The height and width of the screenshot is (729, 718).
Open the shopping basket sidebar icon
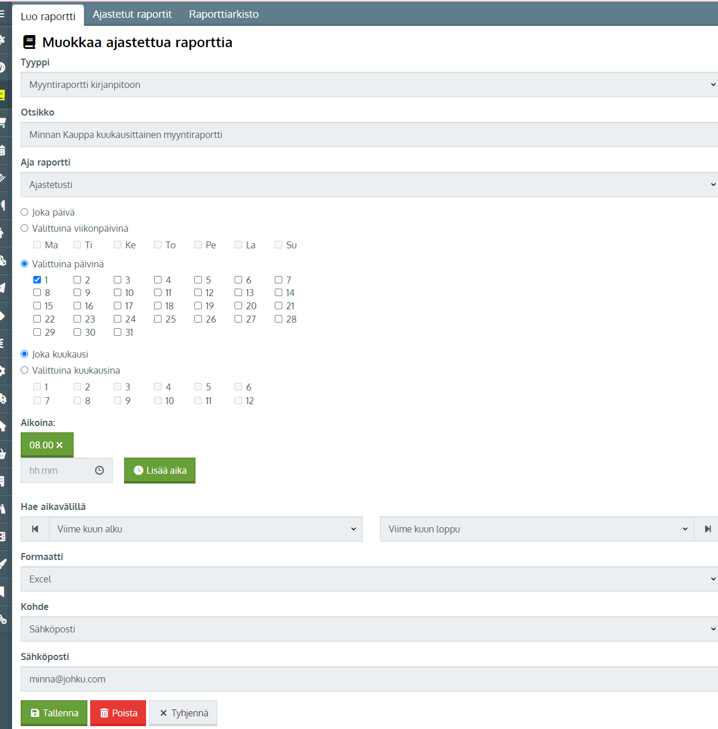click(x=2, y=454)
